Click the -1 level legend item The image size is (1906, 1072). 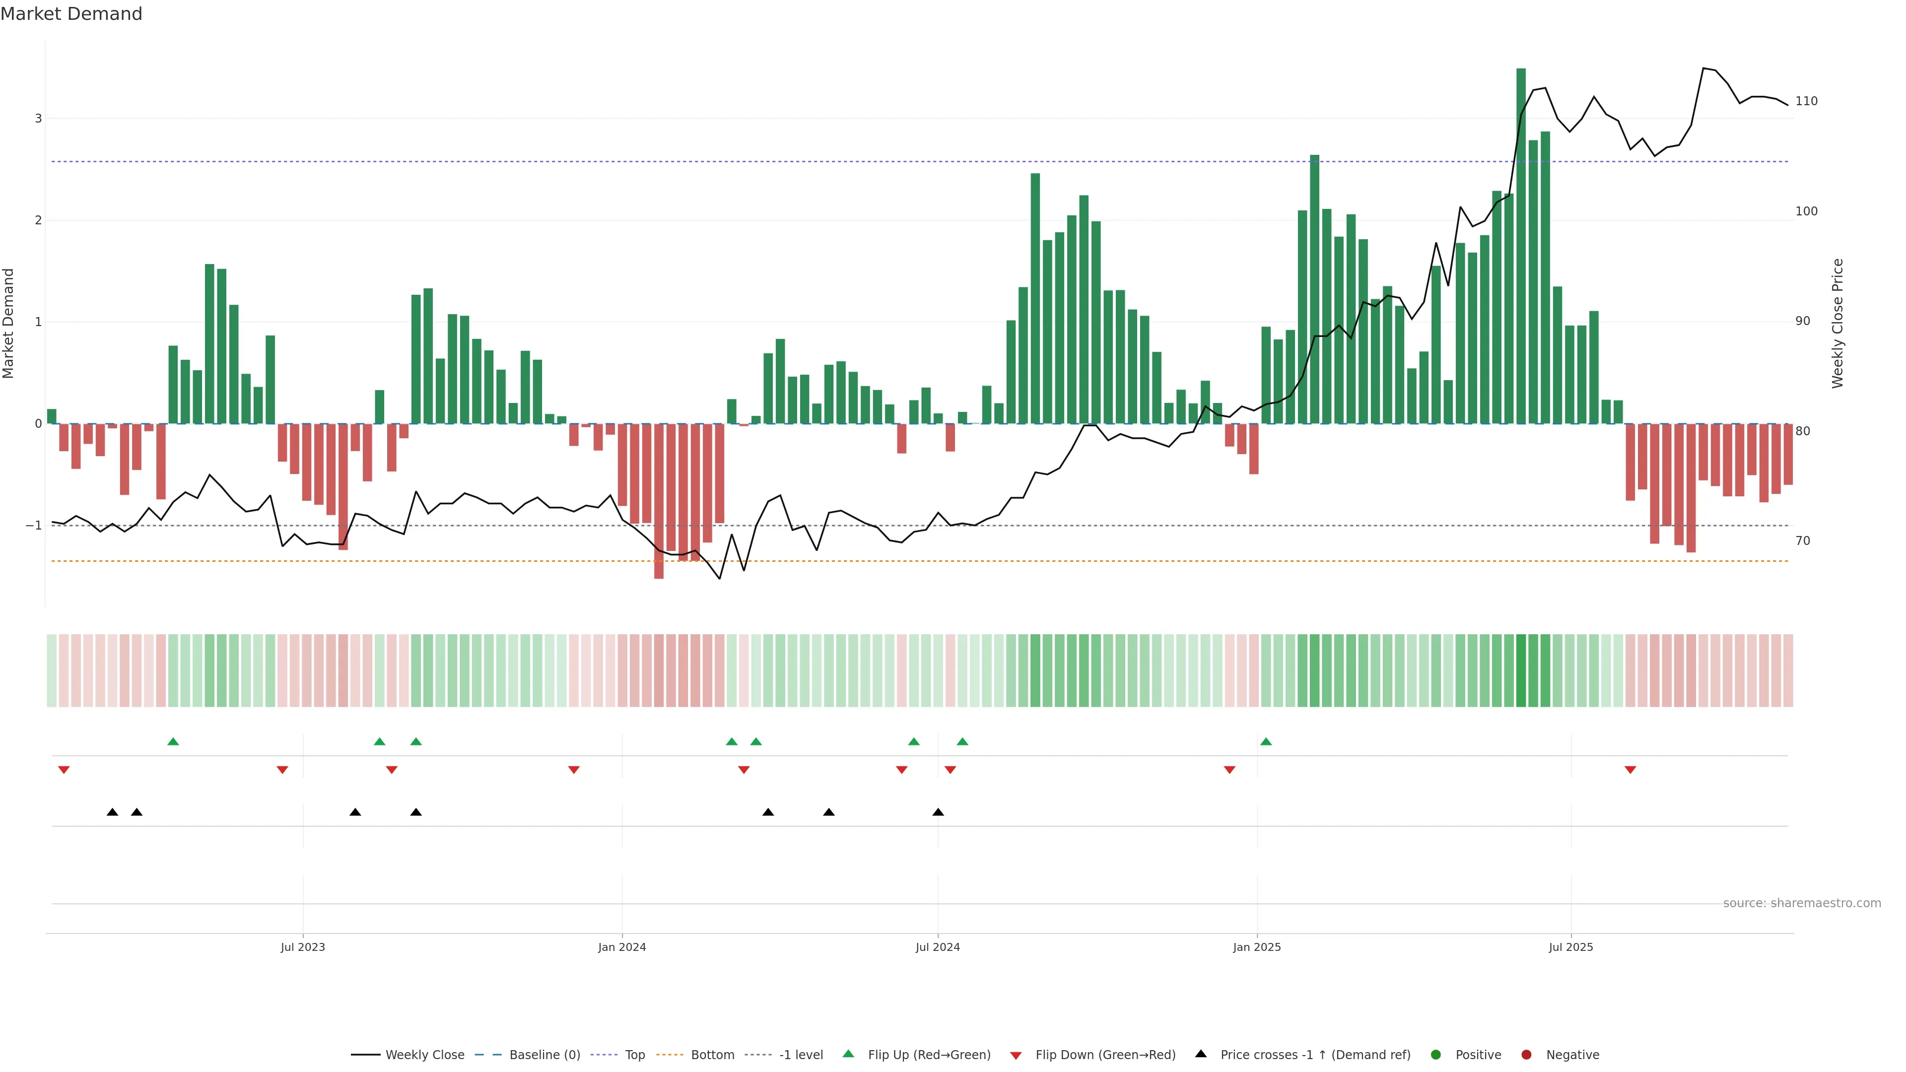pos(801,1055)
